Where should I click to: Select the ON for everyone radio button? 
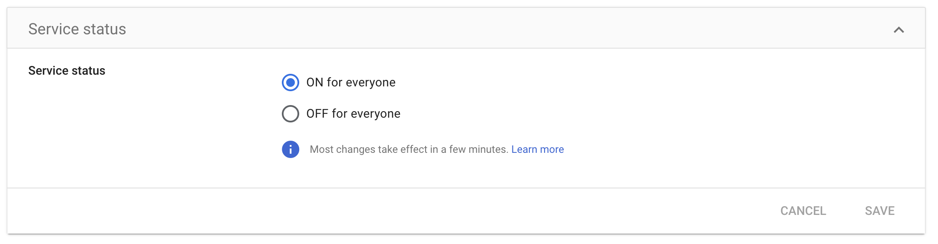click(291, 82)
